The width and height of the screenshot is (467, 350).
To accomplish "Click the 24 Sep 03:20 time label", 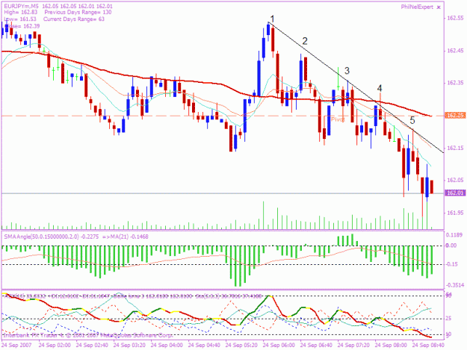I will (x=129, y=346).
